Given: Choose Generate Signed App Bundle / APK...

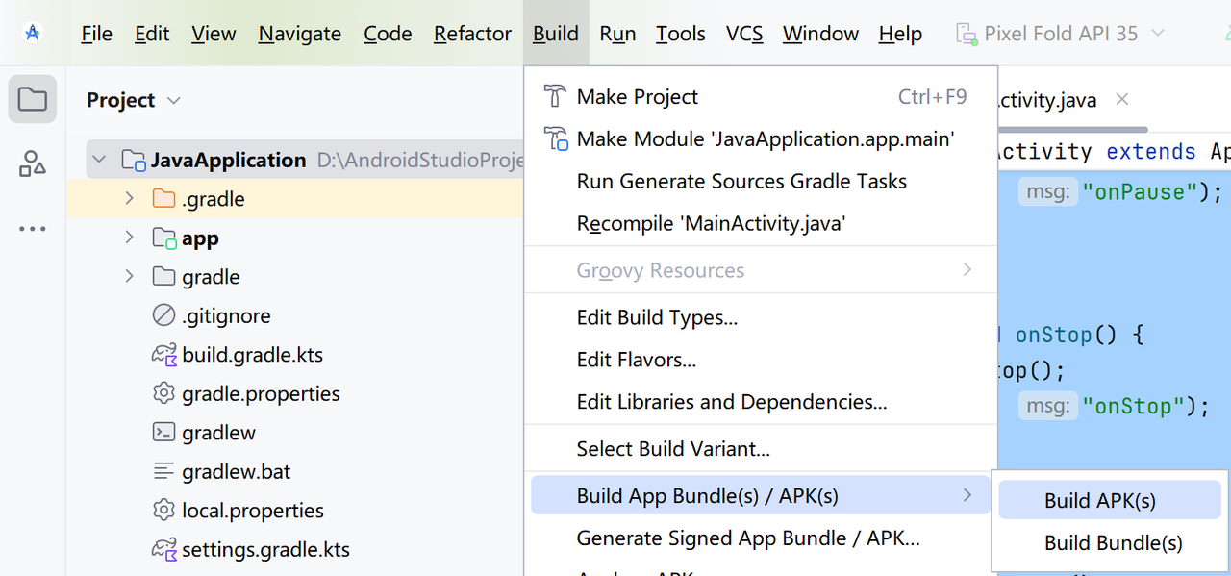Looking at the screenshot, I should tap(761, 538).
